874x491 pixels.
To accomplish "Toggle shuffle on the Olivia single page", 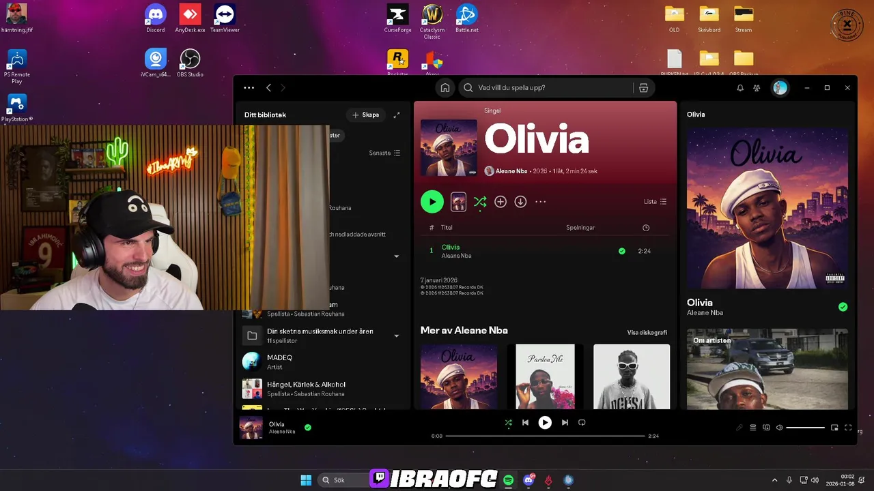I will tap(480, 202).
